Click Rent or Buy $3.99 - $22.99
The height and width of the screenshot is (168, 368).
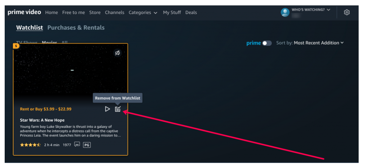pyautogui.click(x=46, y=109)
